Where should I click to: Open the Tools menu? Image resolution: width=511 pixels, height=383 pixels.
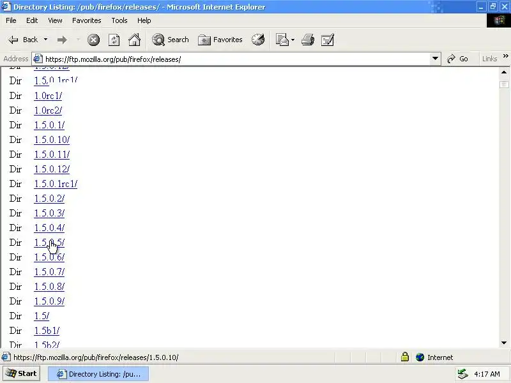point(119,20)
